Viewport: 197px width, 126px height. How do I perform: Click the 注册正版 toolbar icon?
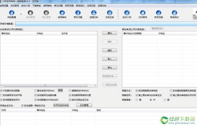click(x=109, y=13)
